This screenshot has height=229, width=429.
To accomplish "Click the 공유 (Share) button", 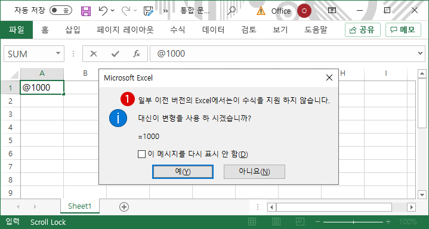I will click(363, 30).
